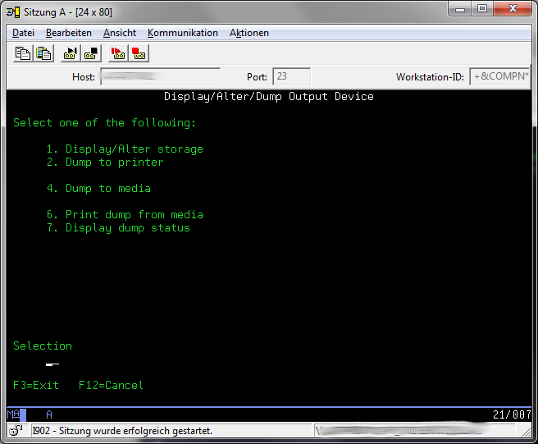Open the Bearbeiten menu

pos(69,33)
